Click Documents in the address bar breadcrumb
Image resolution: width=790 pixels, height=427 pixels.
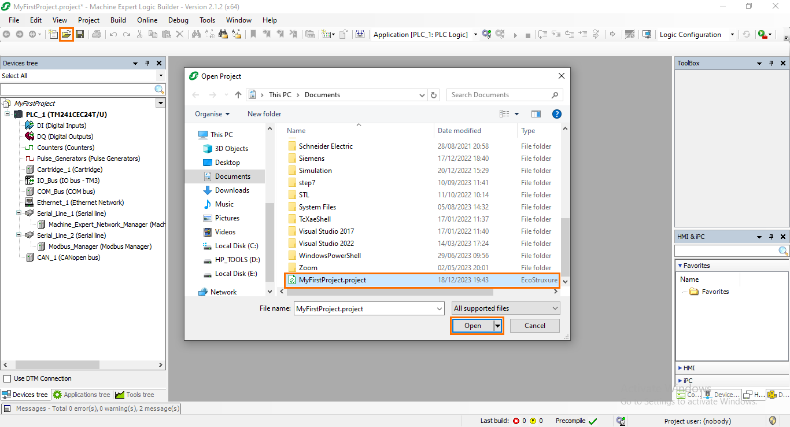click(x=322, y=95)
